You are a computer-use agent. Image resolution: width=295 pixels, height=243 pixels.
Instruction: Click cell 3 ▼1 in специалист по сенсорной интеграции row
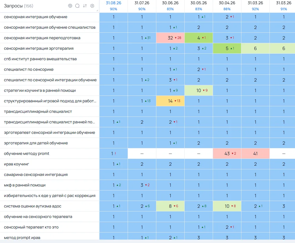coord(170,80)
